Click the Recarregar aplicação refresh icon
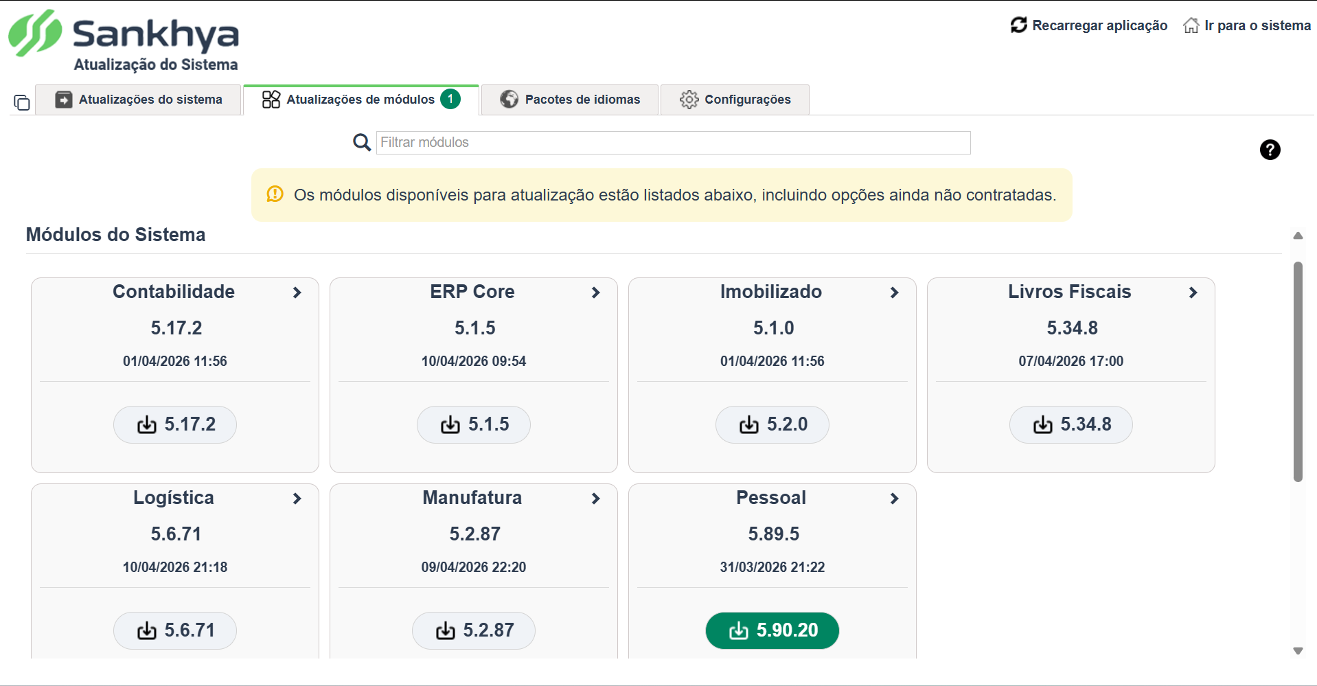1317x686 pixels. pos(1019,25)
